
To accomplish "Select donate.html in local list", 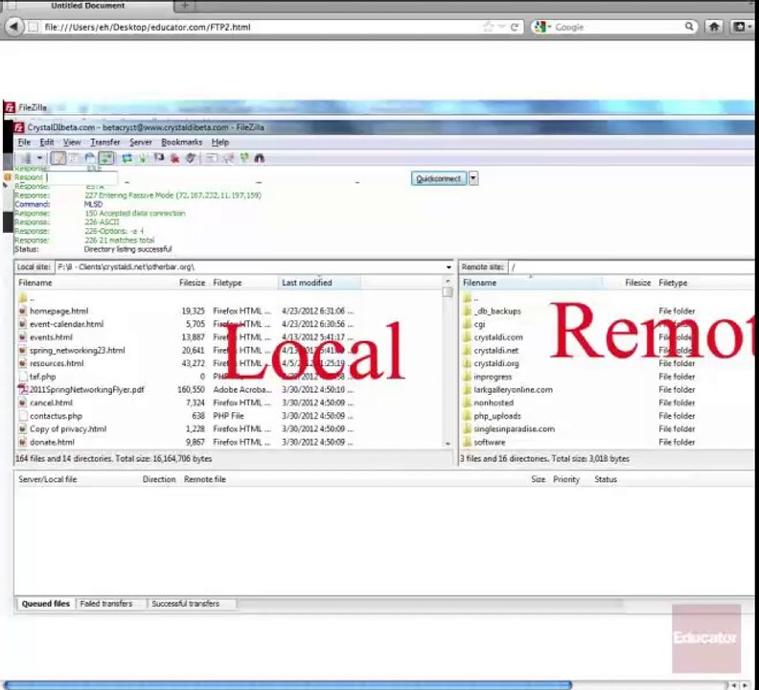I will coord(52,442).
